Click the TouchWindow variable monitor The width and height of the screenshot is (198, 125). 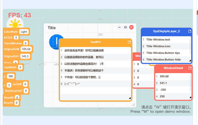[x=16, y=43]
